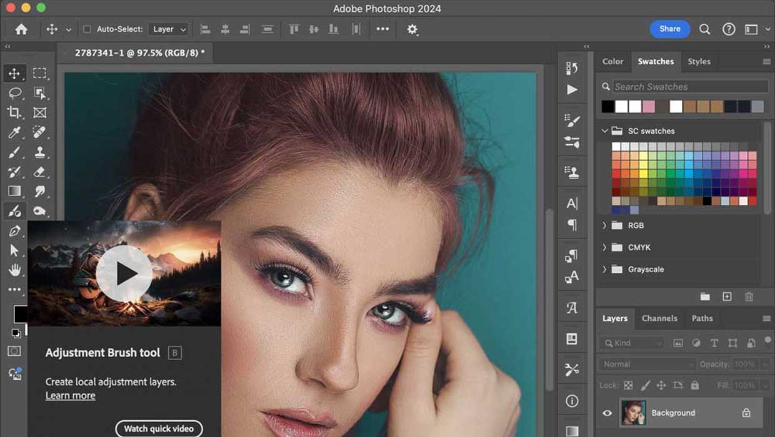Open the Learn more link
Viewport: 775px width, 437px height.
(71, 396)
